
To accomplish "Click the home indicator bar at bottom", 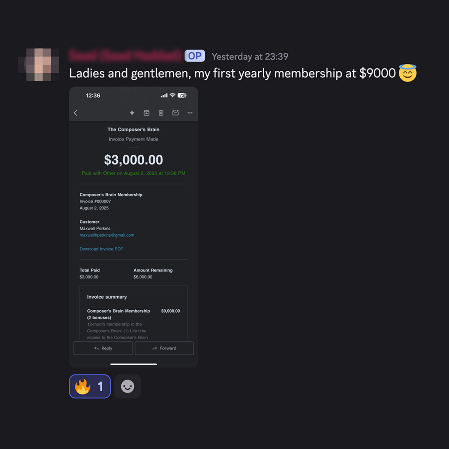I will (133, 364).
